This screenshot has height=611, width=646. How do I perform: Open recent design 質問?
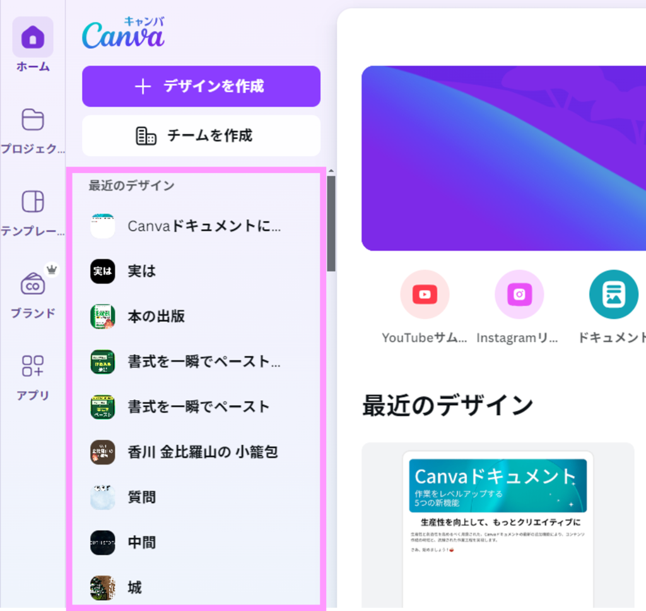point(142,497)
